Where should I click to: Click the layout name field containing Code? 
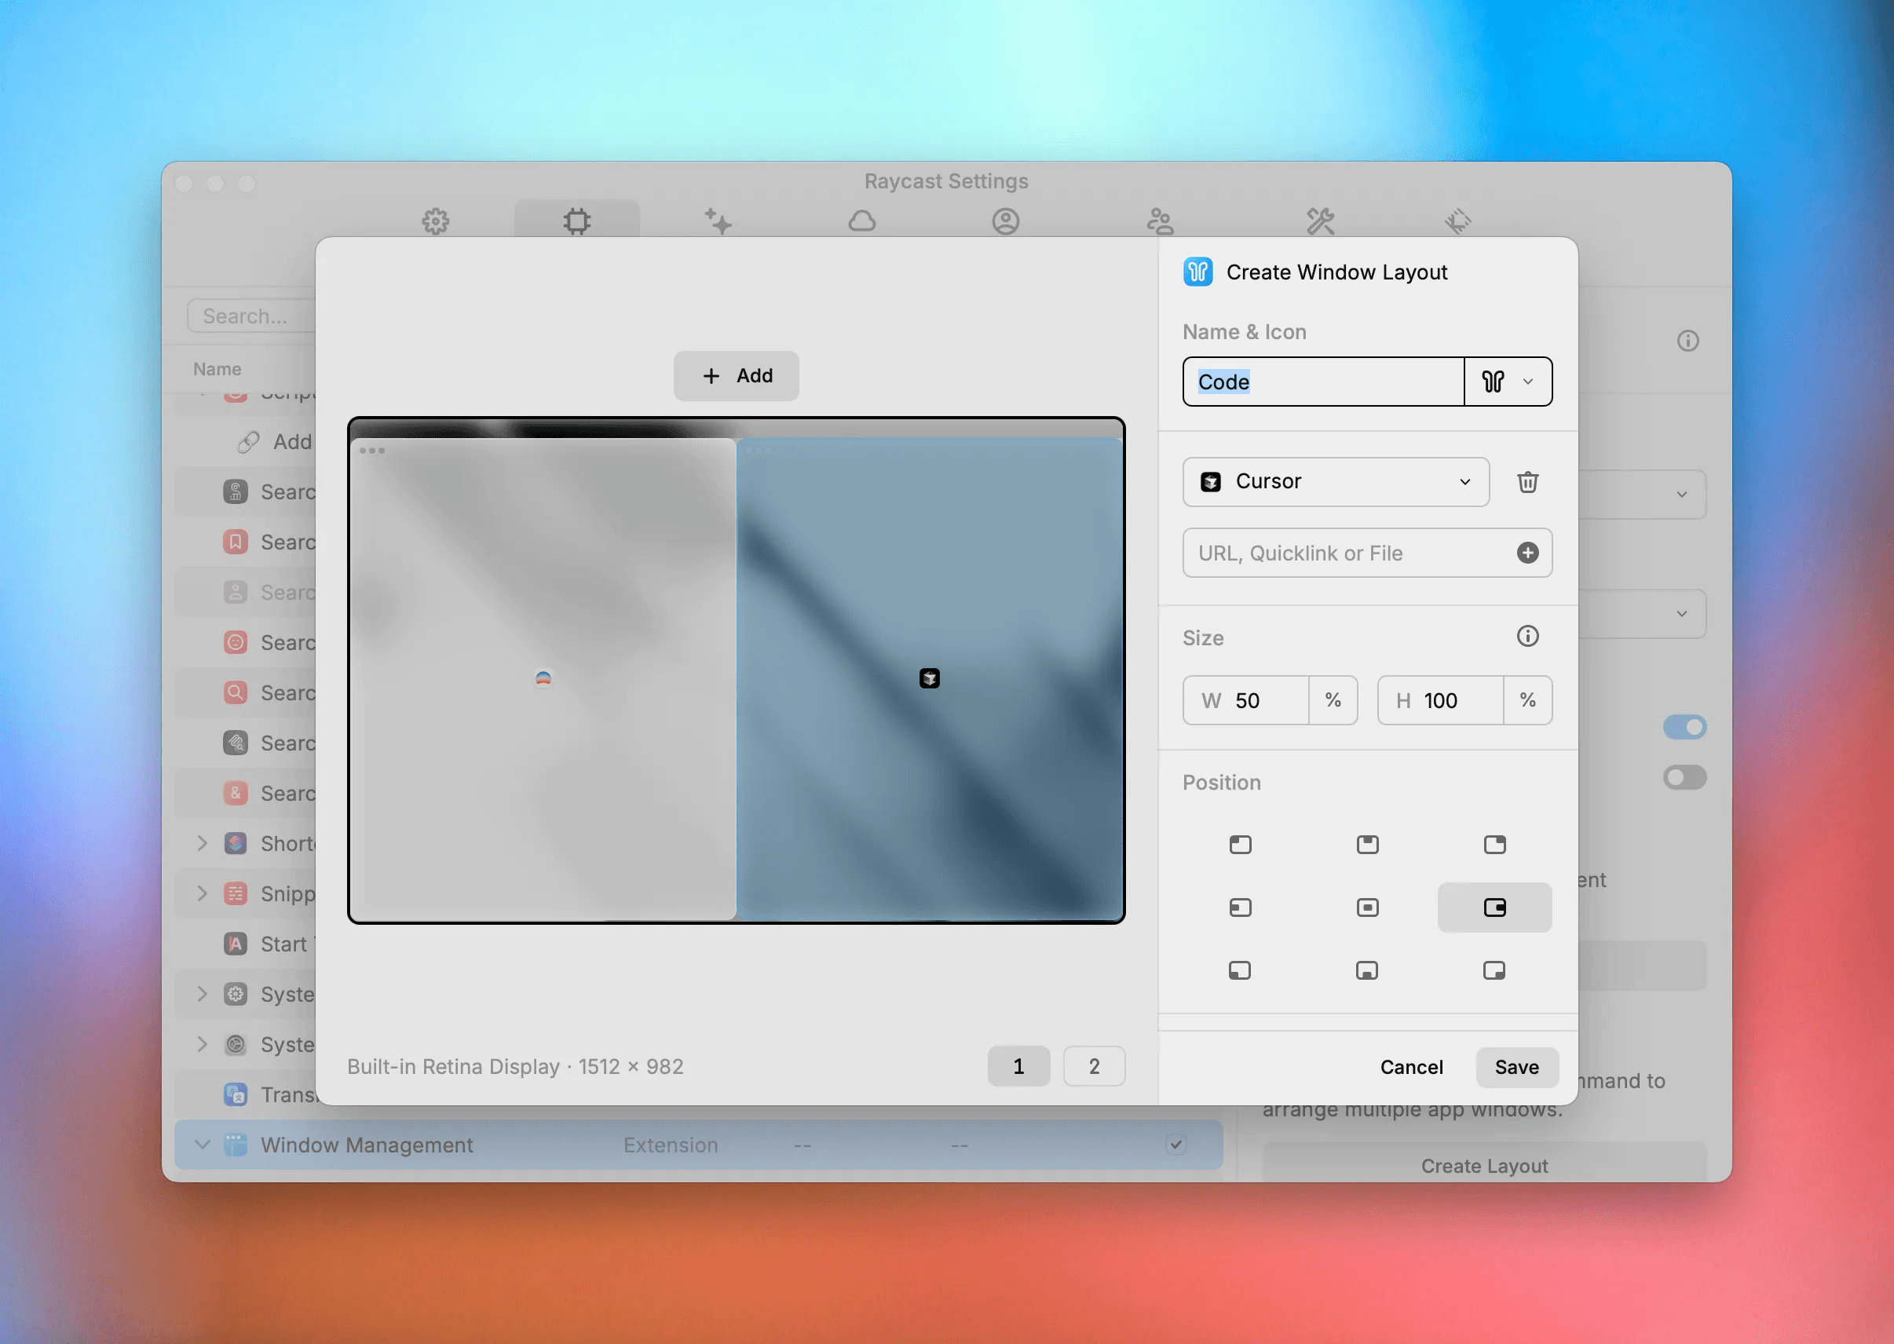point(1323,382)
